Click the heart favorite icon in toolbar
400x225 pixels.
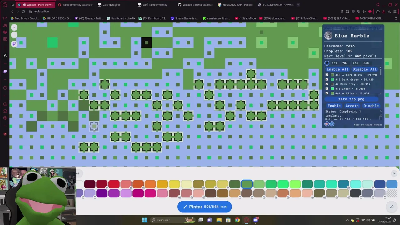(x=370, y=12)
